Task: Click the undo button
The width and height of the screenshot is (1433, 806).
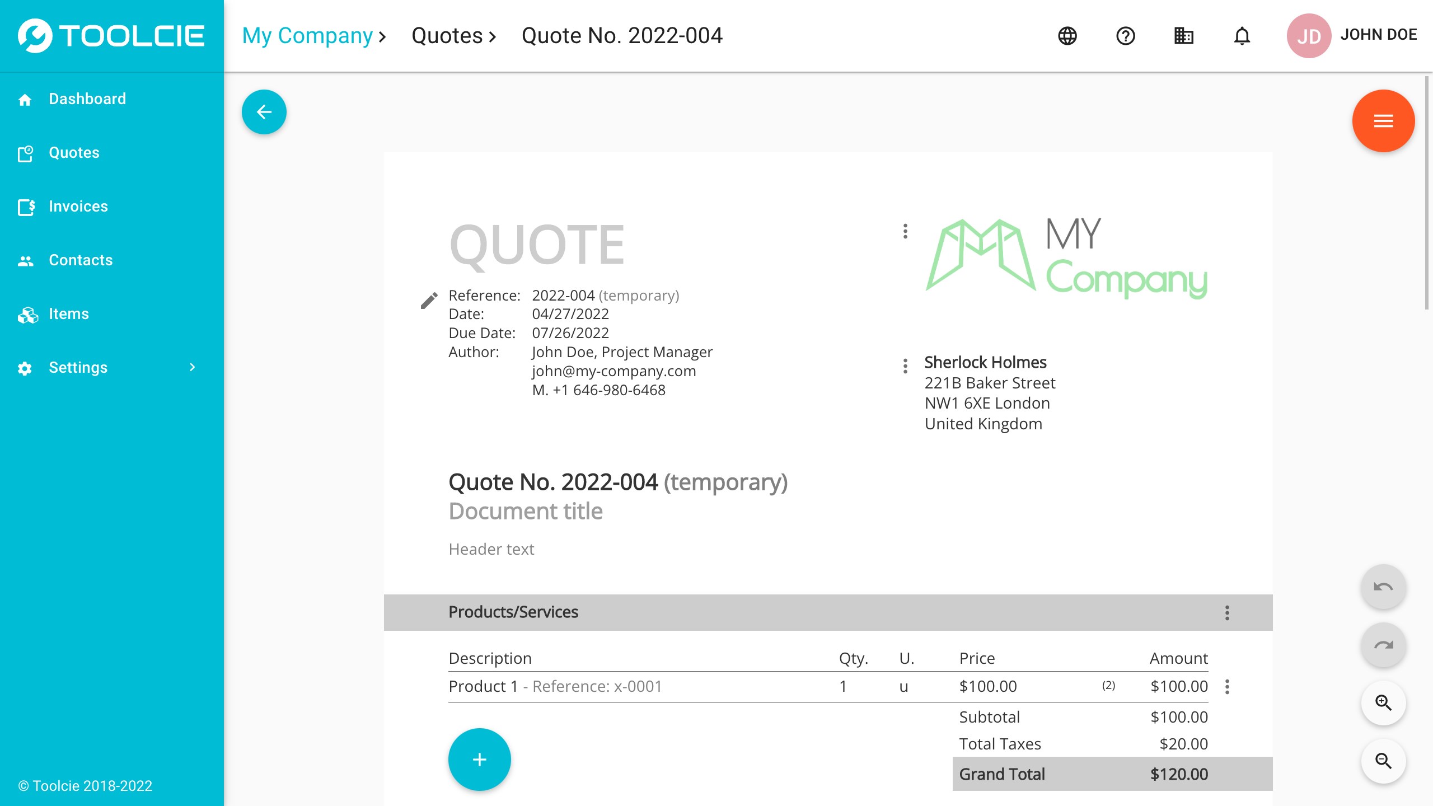Action: pyautogui.click(x=1383, y=587)
